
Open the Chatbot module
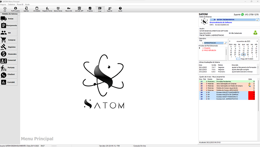tap(9, 75)
